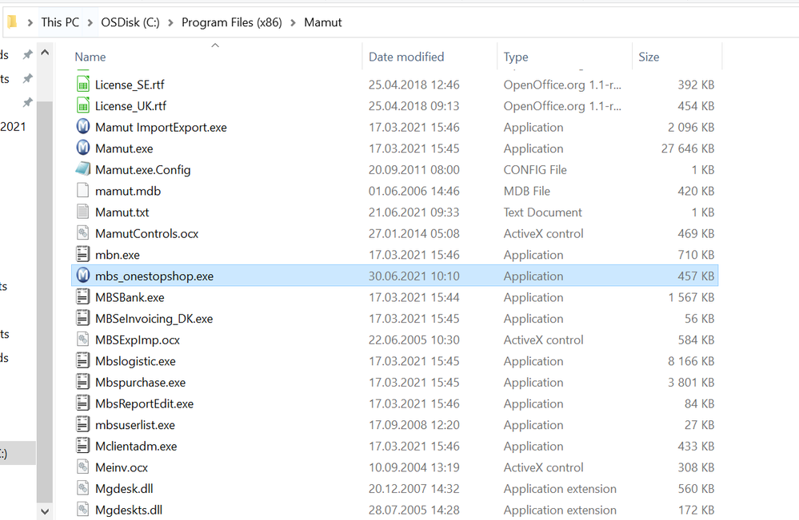Click date 21.06.2021 09:33
Viewport: 799px width, 520px height.
coord(413,212)
